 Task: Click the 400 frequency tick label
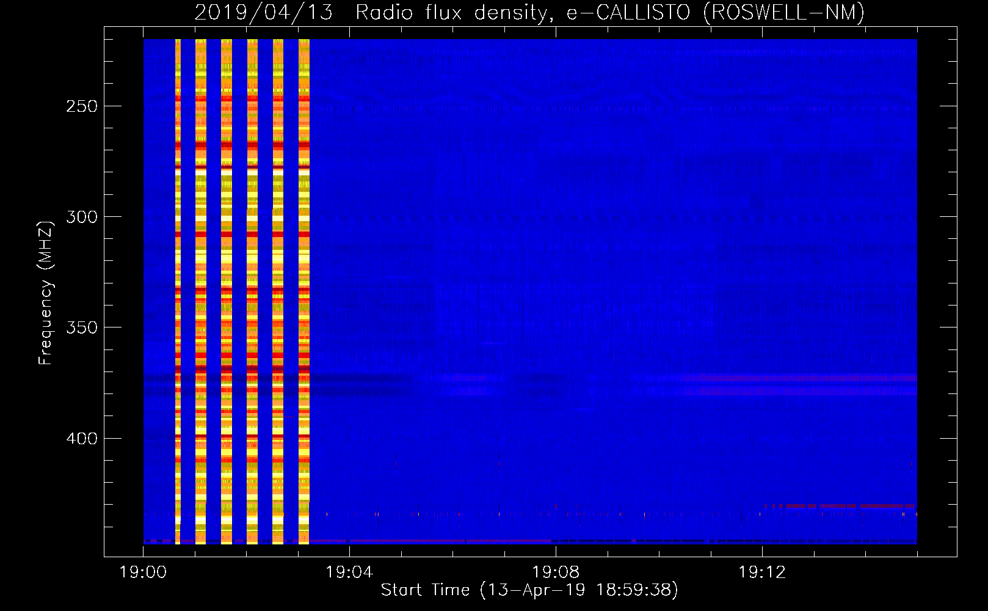pos(82,439)
